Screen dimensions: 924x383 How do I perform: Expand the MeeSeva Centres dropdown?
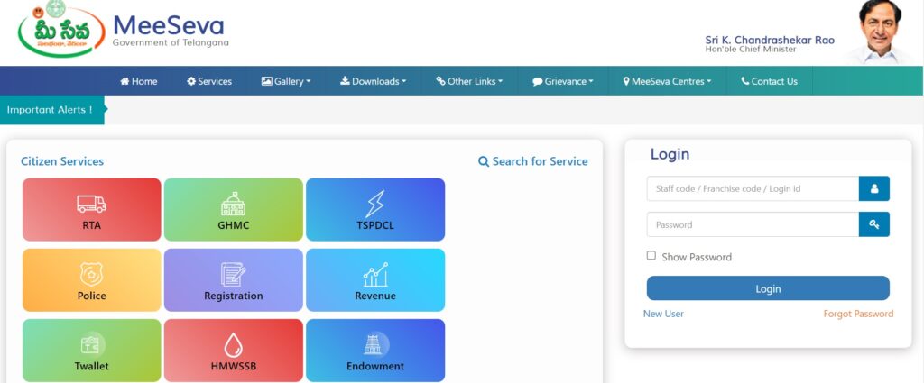pos(667,81)
